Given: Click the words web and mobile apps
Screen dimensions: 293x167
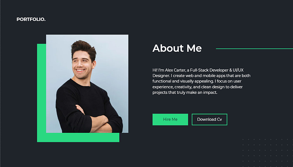Looking at the screenshot, I should click(204, 76).
